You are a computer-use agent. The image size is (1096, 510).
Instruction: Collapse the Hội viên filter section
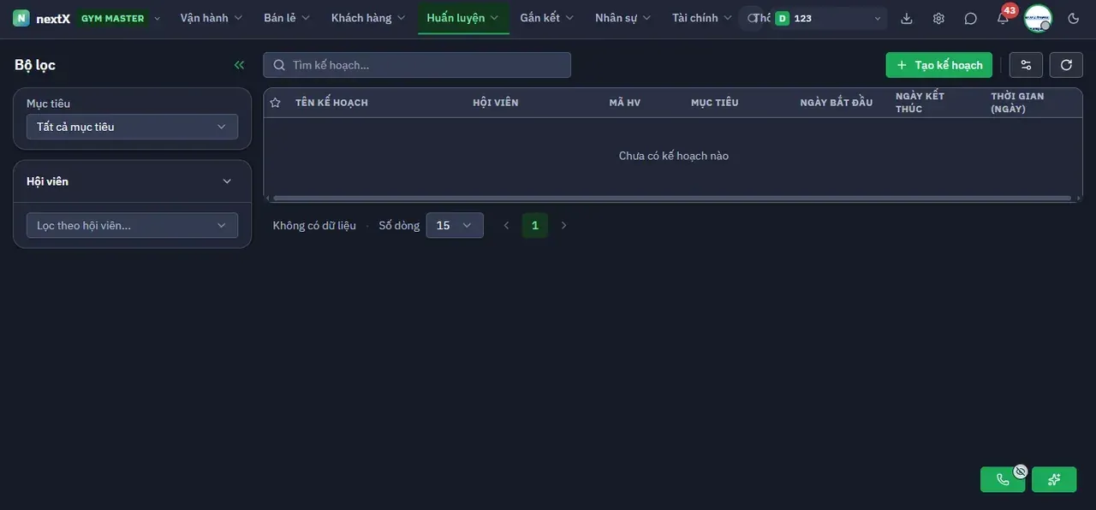pos(227,181)
